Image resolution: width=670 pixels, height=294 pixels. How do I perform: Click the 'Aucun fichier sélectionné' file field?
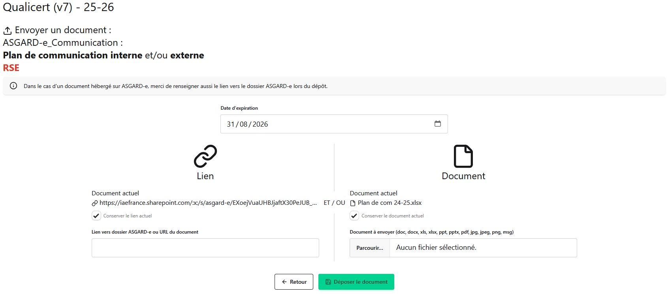pyautogui.click(x=483, y=248)
